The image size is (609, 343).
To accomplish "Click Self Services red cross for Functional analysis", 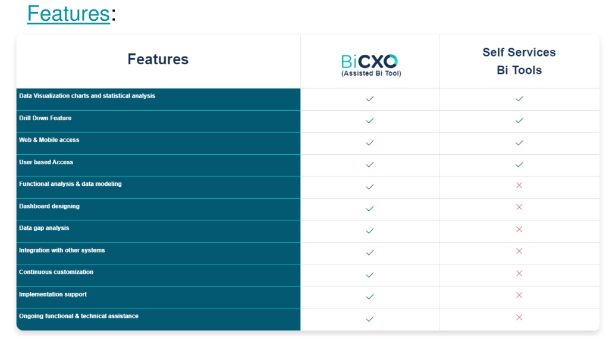I will point(519,185).
